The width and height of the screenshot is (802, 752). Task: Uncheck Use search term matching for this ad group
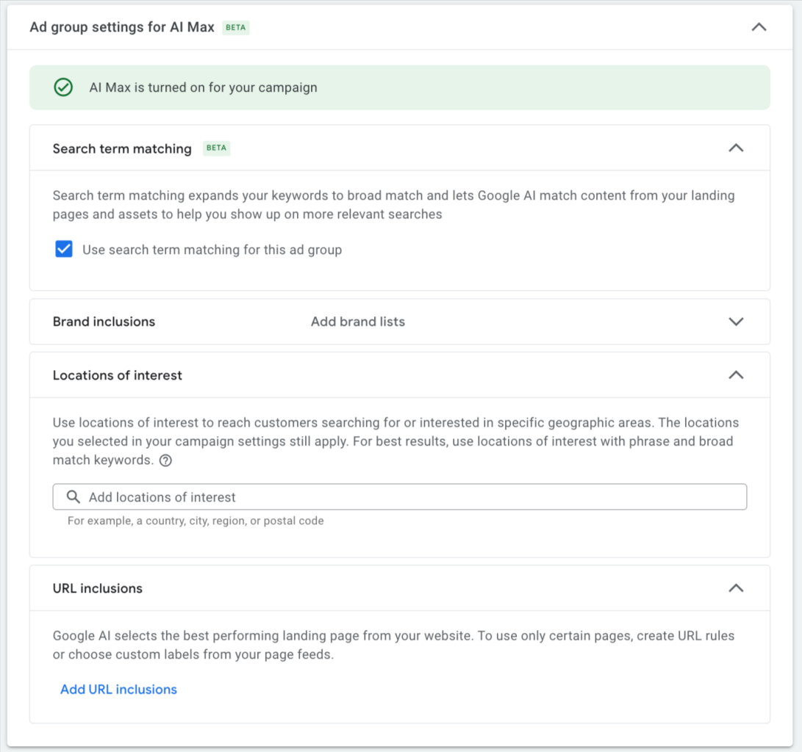click(64, 249)
